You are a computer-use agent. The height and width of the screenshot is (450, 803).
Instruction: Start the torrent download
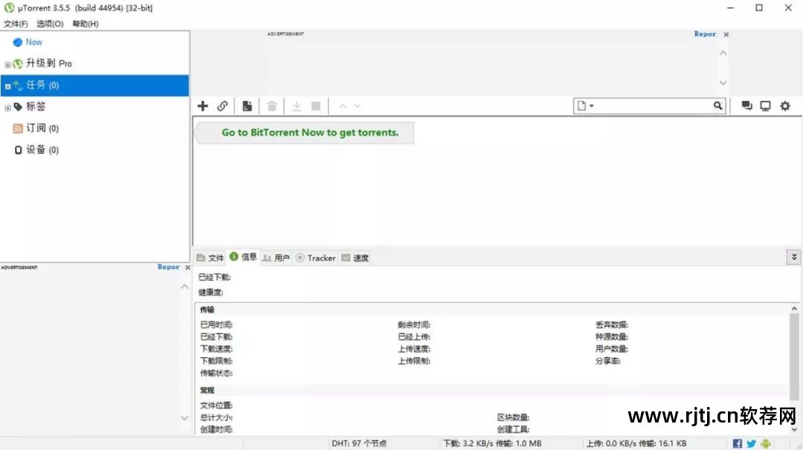[296, 105]
